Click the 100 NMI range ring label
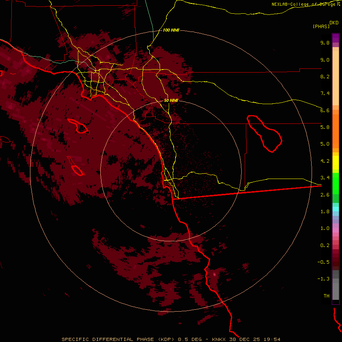Image resolution: width=342 pixels, height=342 pixels. pyautogui.click(x=171, y=30)
